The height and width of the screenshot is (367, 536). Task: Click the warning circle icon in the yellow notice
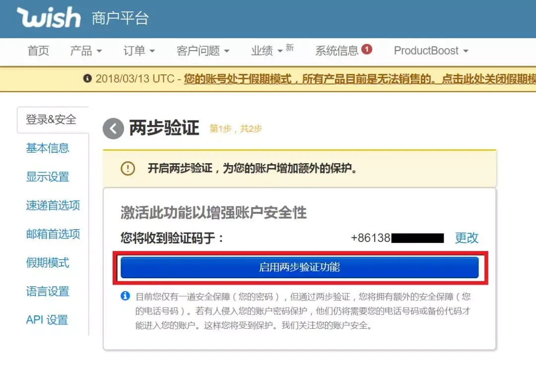[x=128, y=168]
